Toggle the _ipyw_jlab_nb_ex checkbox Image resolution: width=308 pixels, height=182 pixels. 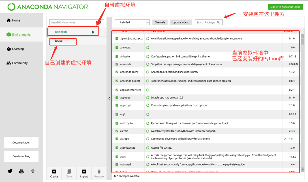tap(117, 38)
